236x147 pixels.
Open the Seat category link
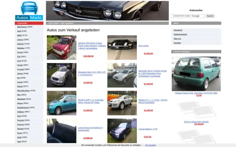coord(19,142)
